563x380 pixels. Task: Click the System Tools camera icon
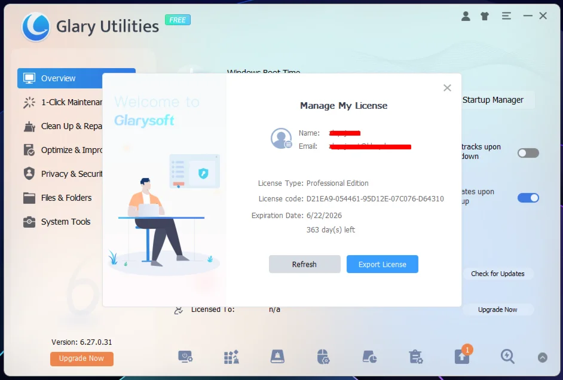click(x=29, y=222)
